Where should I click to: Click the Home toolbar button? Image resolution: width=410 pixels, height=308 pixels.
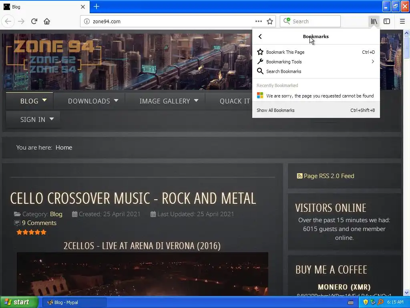tap(47, 22)
